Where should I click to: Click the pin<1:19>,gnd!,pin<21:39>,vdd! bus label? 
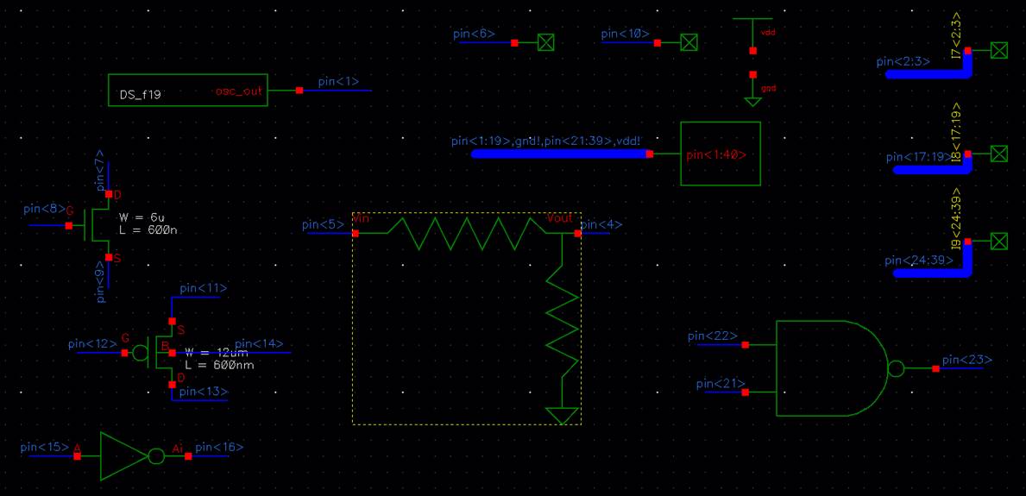(545, 141)
